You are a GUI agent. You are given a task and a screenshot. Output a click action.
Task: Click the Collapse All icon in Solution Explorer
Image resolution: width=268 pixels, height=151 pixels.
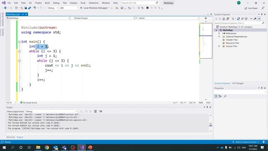pos(242,18)
